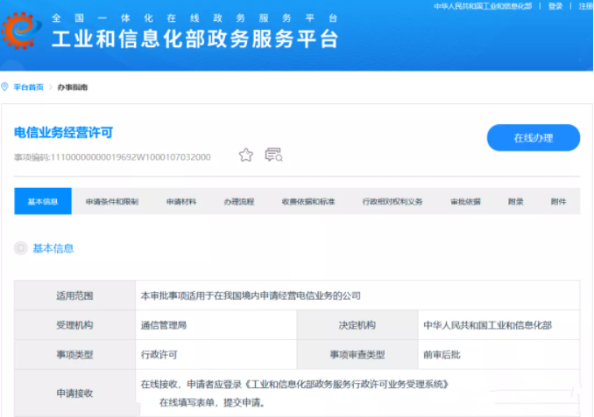
Task: Select the 基本信息 tab
Action: click(x=43, y=201)
